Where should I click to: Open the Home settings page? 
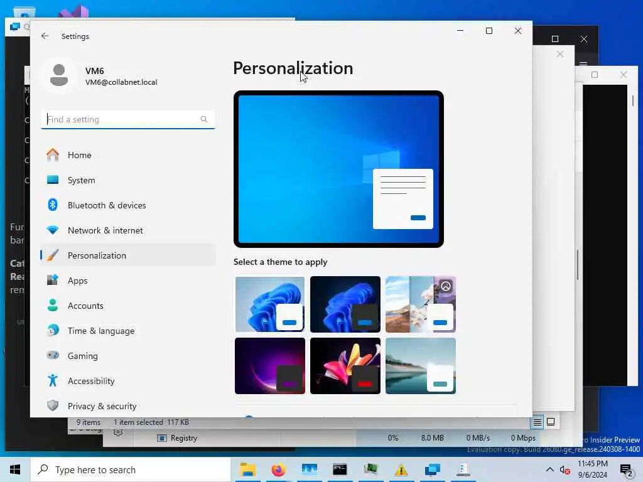(128, 155)
